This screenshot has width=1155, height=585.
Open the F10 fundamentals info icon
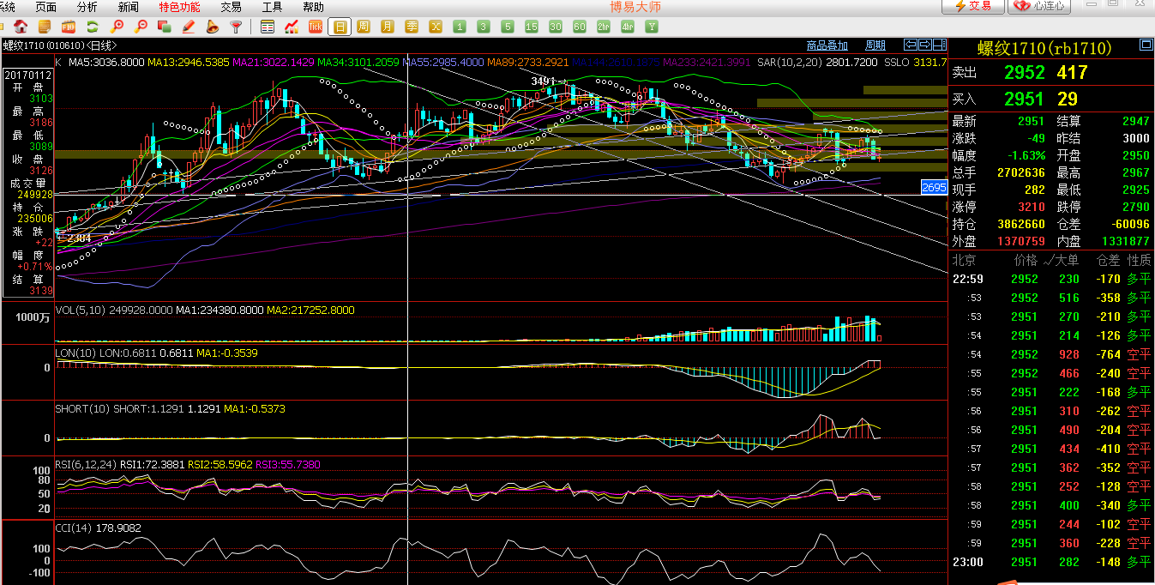coord(69,27)
